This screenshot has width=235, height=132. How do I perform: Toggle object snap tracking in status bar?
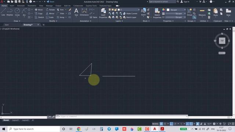click(187, 124)
